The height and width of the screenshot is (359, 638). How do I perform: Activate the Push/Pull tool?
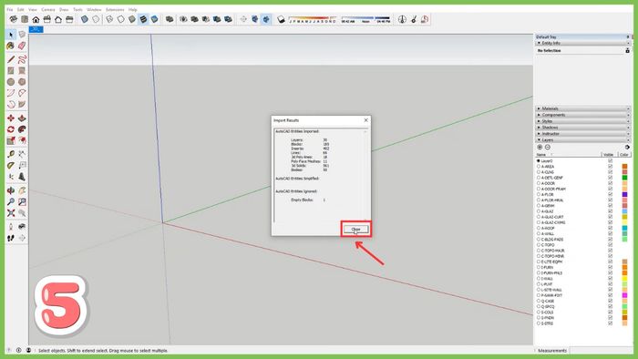[22, 118]
